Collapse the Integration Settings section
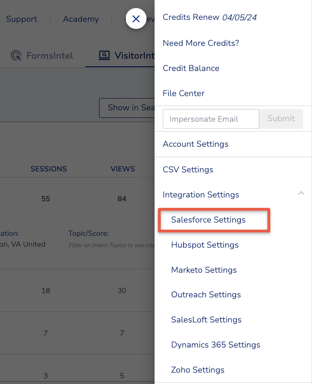 [x=301, y=193]
